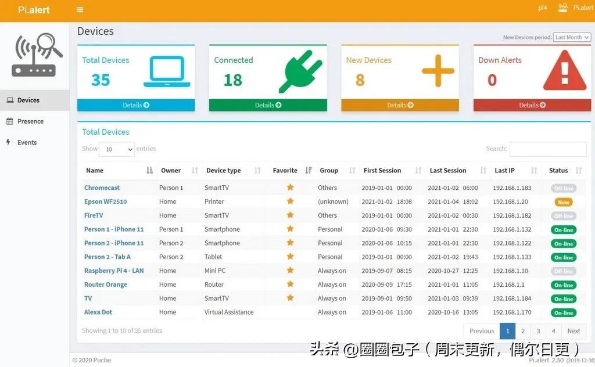The width and height of the screenshot is (595, 367).
Task: Click the plus icon in New Devices card
Action: 438,71
